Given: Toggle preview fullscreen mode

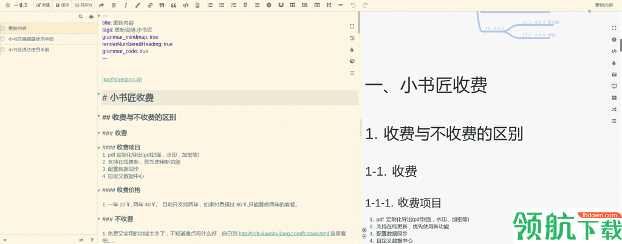Looking at the screenshot, I should 614,28.
